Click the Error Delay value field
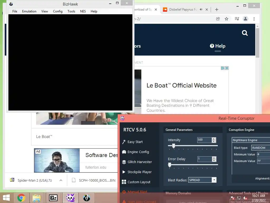The image size is (270, 203). (205, 159)
